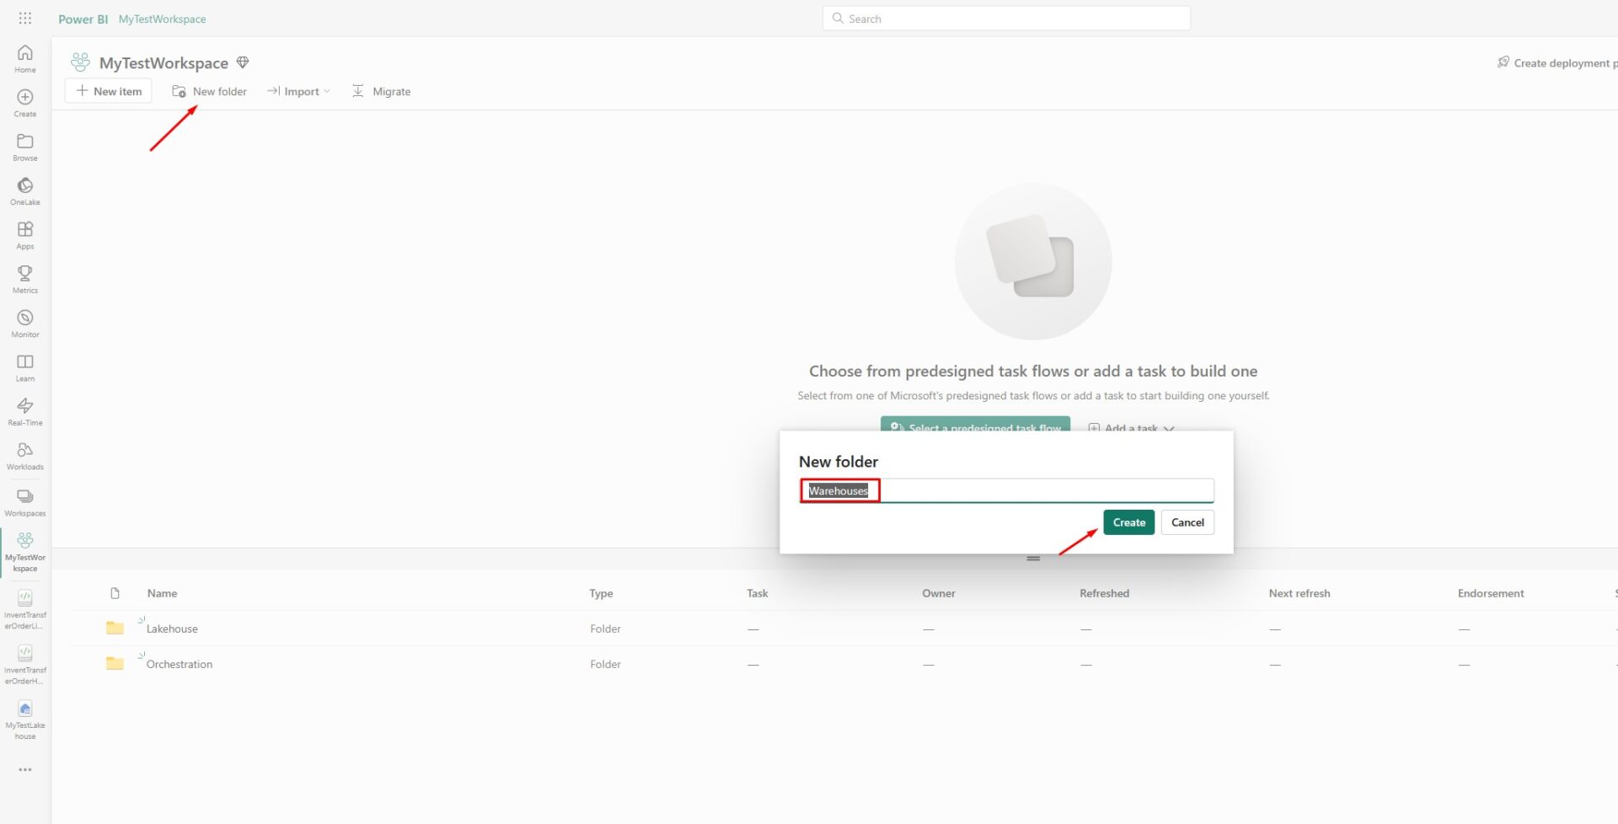Open Learn in the sidebar

pos(25,368)
